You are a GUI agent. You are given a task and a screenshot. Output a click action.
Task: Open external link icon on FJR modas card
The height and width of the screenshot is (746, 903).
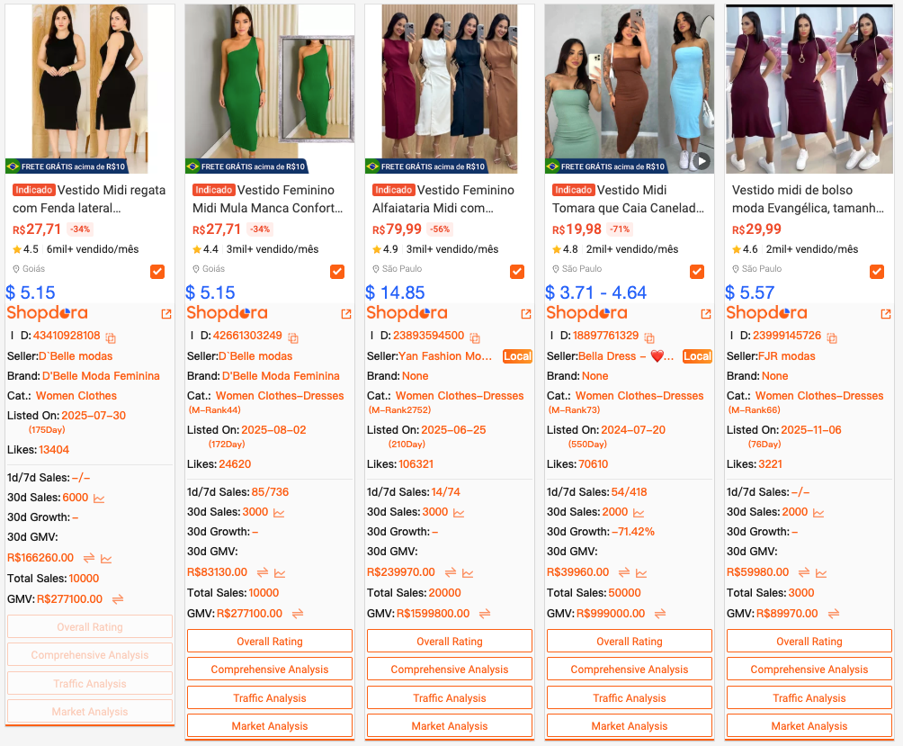coord(886,314)
